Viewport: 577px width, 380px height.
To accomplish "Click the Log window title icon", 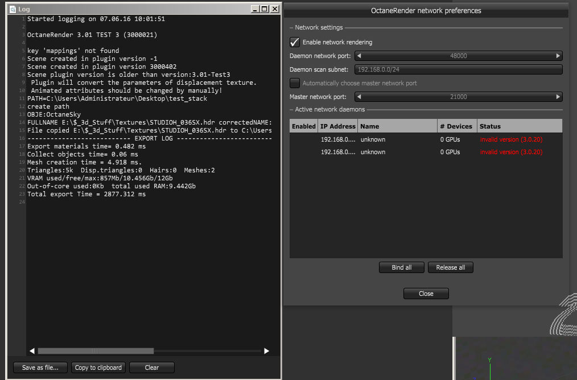I will (13, 9).
